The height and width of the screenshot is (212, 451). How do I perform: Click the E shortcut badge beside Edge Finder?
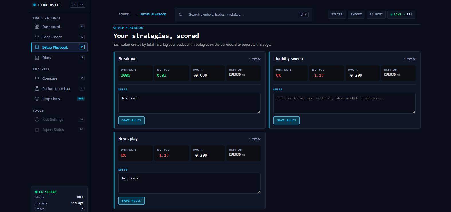[82, 37]
